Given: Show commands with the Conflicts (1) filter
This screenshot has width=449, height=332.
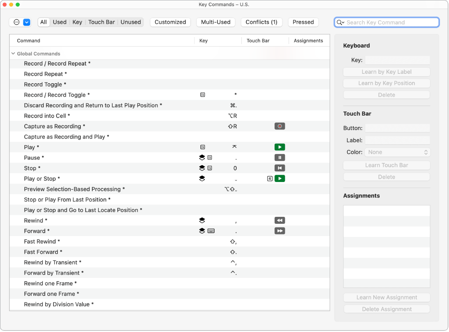Looking at the screenshot, I should click(261, 22).
